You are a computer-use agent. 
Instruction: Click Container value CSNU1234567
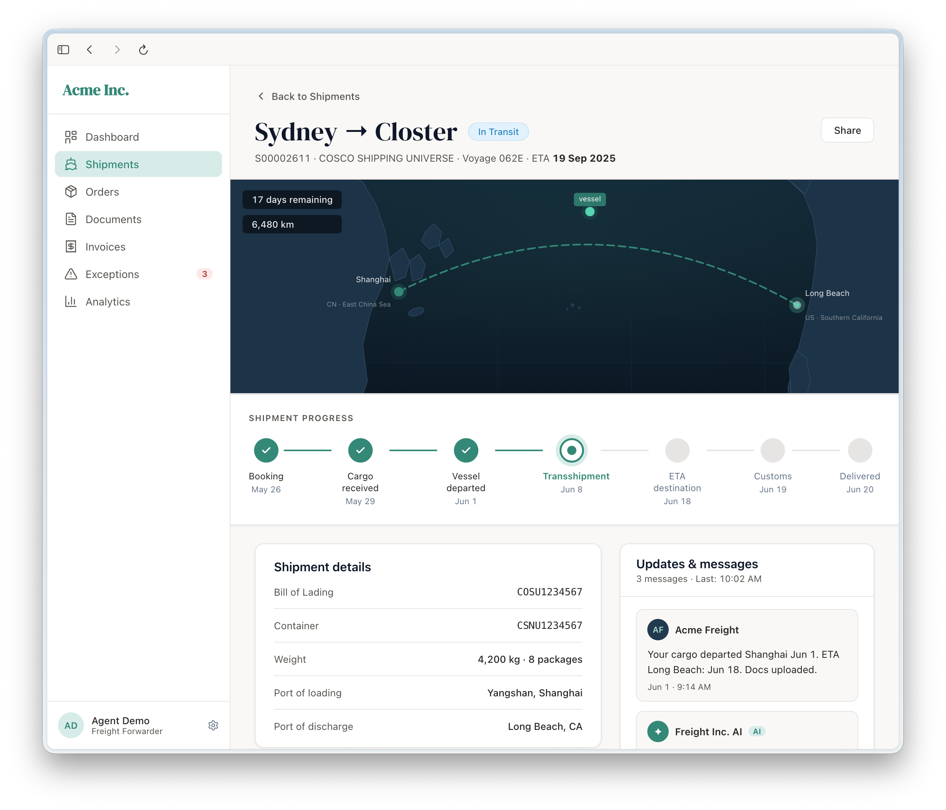coord(549,626)
